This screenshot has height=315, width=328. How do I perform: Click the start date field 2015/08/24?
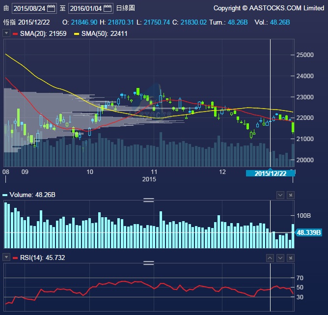click(x=28, y=8)
